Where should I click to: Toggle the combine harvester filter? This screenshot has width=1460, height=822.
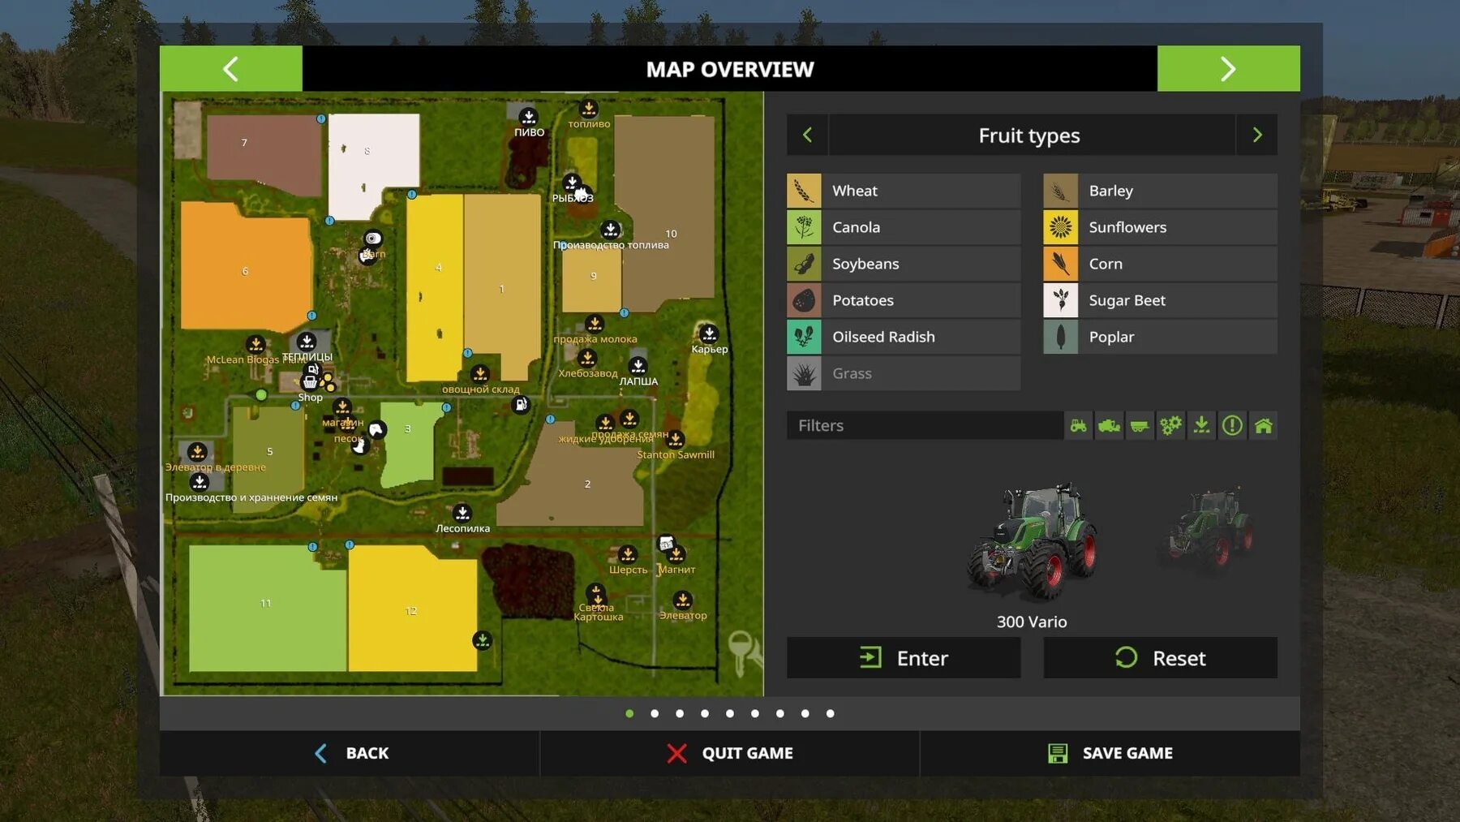tap(1109, 425)
